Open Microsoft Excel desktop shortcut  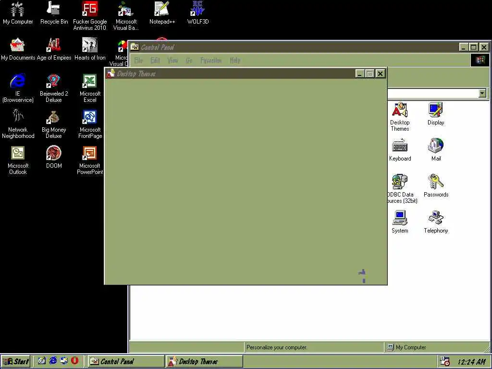(x=90, y=88)
